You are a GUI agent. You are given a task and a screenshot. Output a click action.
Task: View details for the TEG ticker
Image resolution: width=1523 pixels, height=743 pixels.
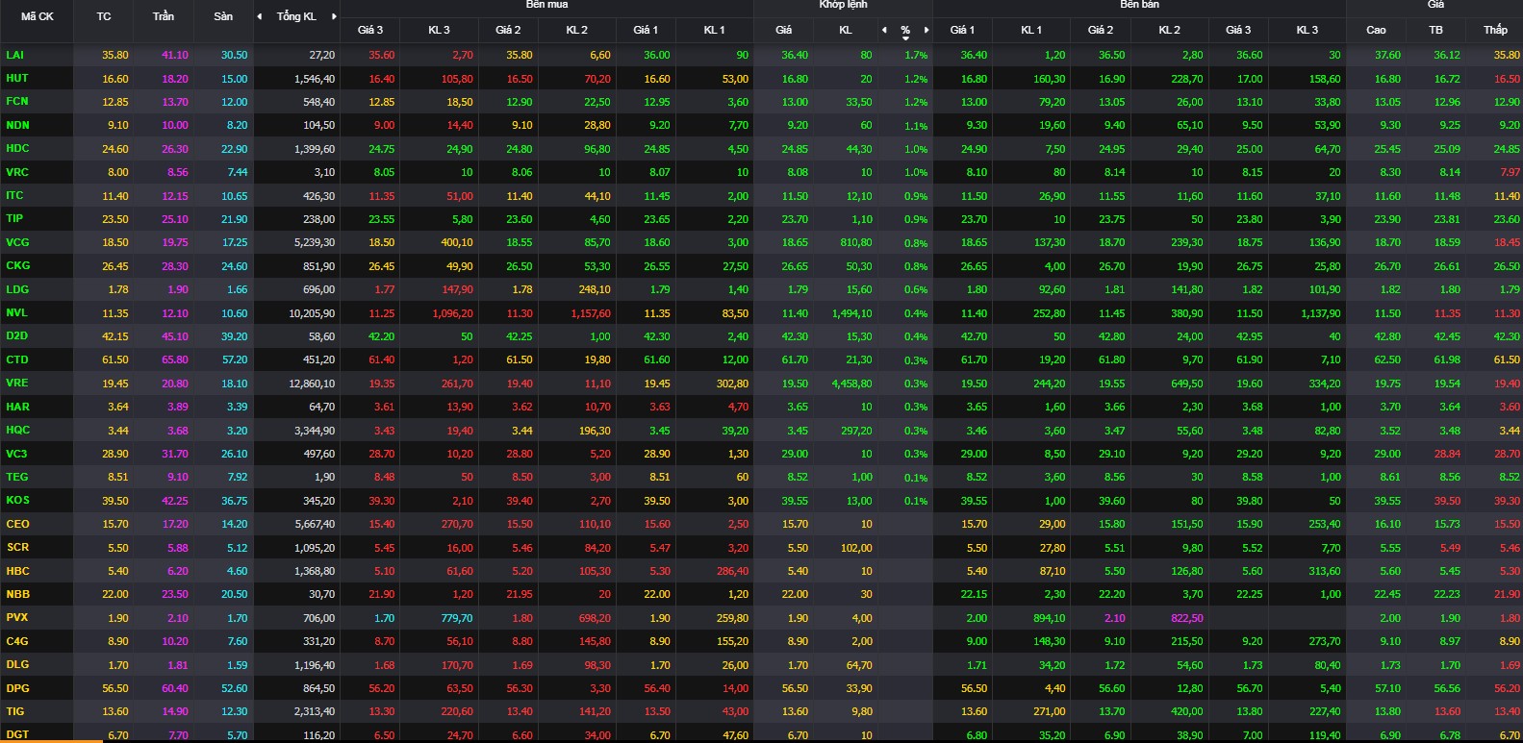17,477
